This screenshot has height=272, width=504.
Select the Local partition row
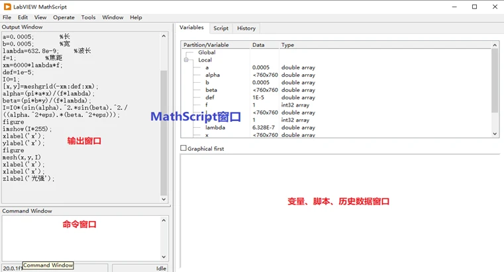pos(205,60)
